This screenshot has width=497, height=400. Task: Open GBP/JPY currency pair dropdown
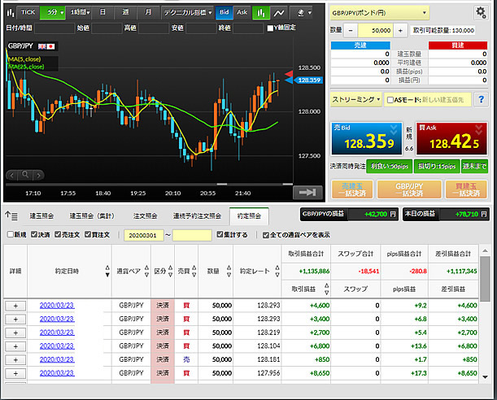coord(379,13)
